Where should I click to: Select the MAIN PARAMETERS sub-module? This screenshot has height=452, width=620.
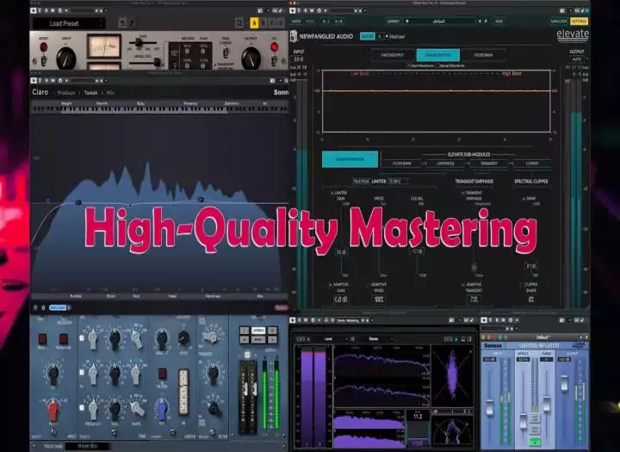click(350, 159)
